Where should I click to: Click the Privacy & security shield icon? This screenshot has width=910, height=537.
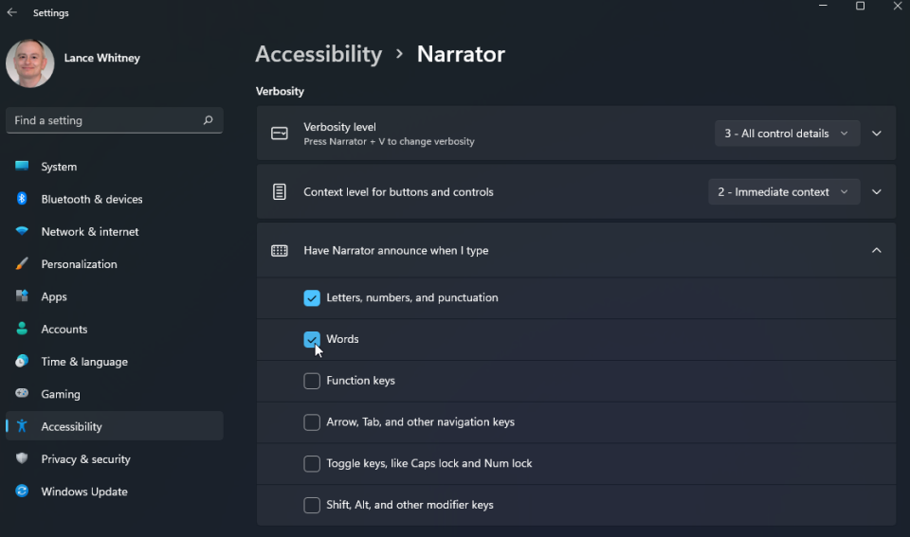point(22,459)
